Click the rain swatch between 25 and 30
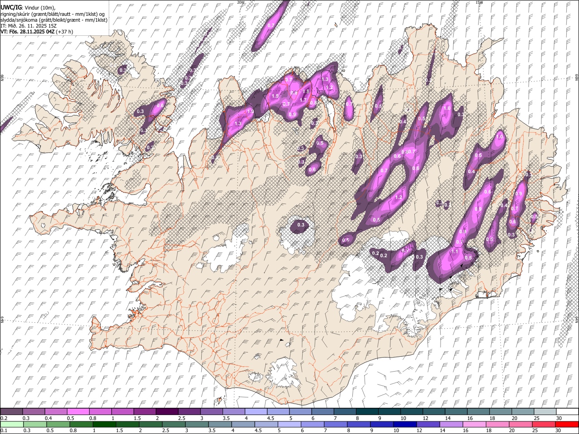Image resolution: width=579 pixels, height=434 pixels. (x=544, y=424)
